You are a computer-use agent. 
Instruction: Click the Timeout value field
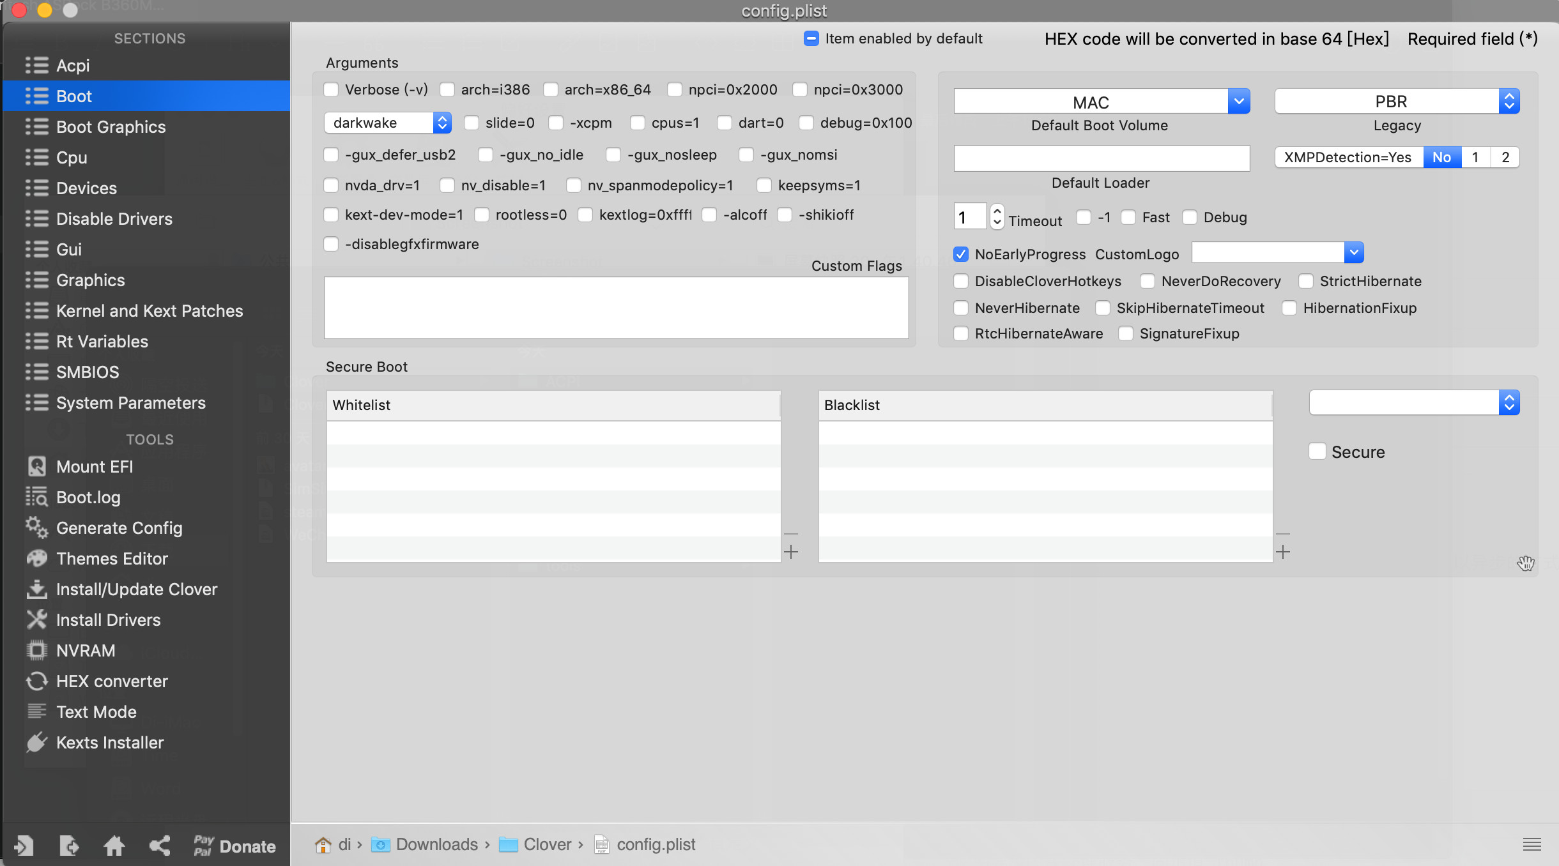tap(970, 217)
